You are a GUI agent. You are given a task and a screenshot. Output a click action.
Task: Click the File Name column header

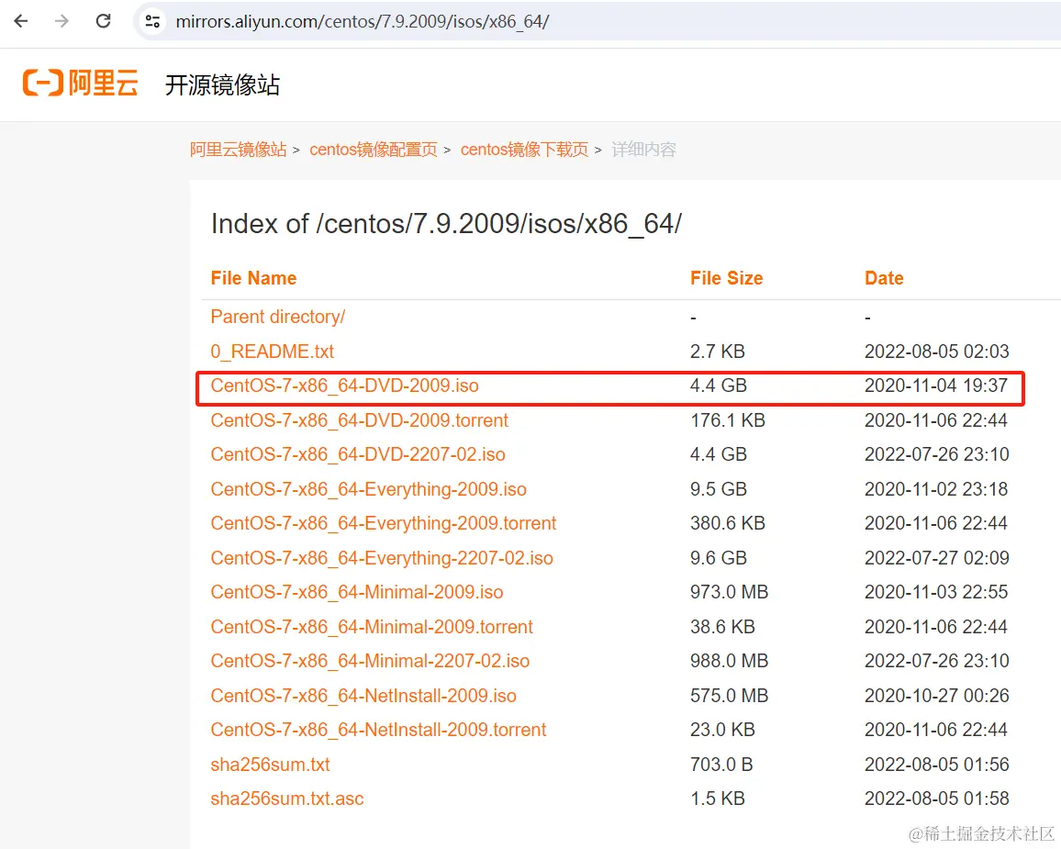[x=253, y=278]
